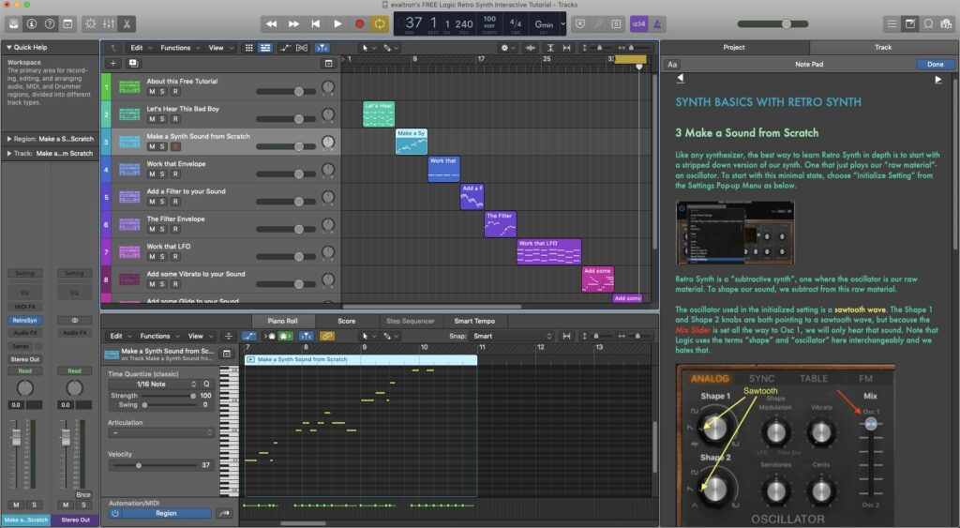The width and height of the screenshot is (960, 528).
Task: Open the Loop Browser button
Action: pos(929,23)
